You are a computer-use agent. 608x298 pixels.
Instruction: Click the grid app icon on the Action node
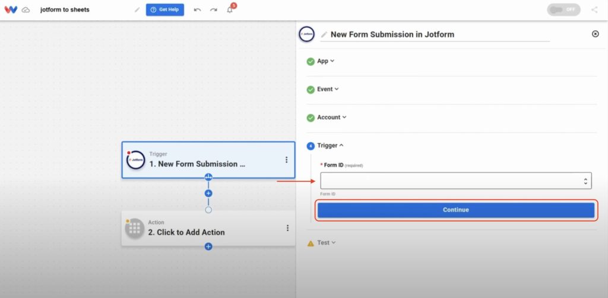(135, 228)
